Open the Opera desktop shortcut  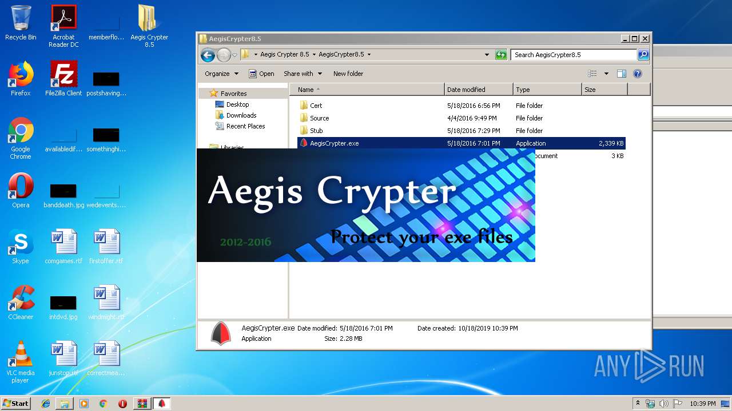21,191
